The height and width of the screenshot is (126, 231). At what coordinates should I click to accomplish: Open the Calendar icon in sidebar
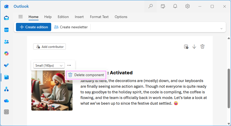6,30
